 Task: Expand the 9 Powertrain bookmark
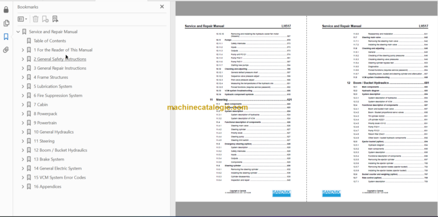(x=23, y=123)
